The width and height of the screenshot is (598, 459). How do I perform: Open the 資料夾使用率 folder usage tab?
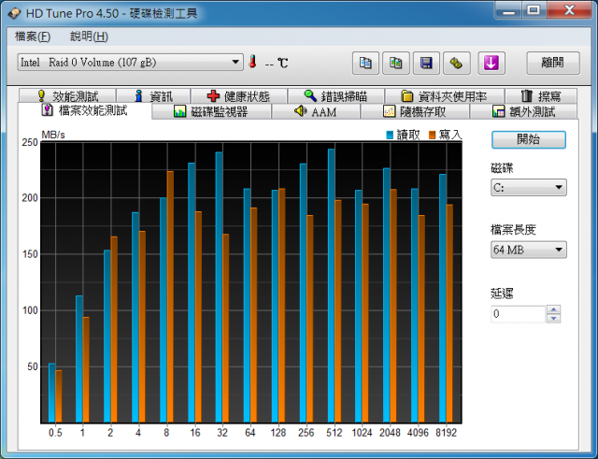coord(445,95)
